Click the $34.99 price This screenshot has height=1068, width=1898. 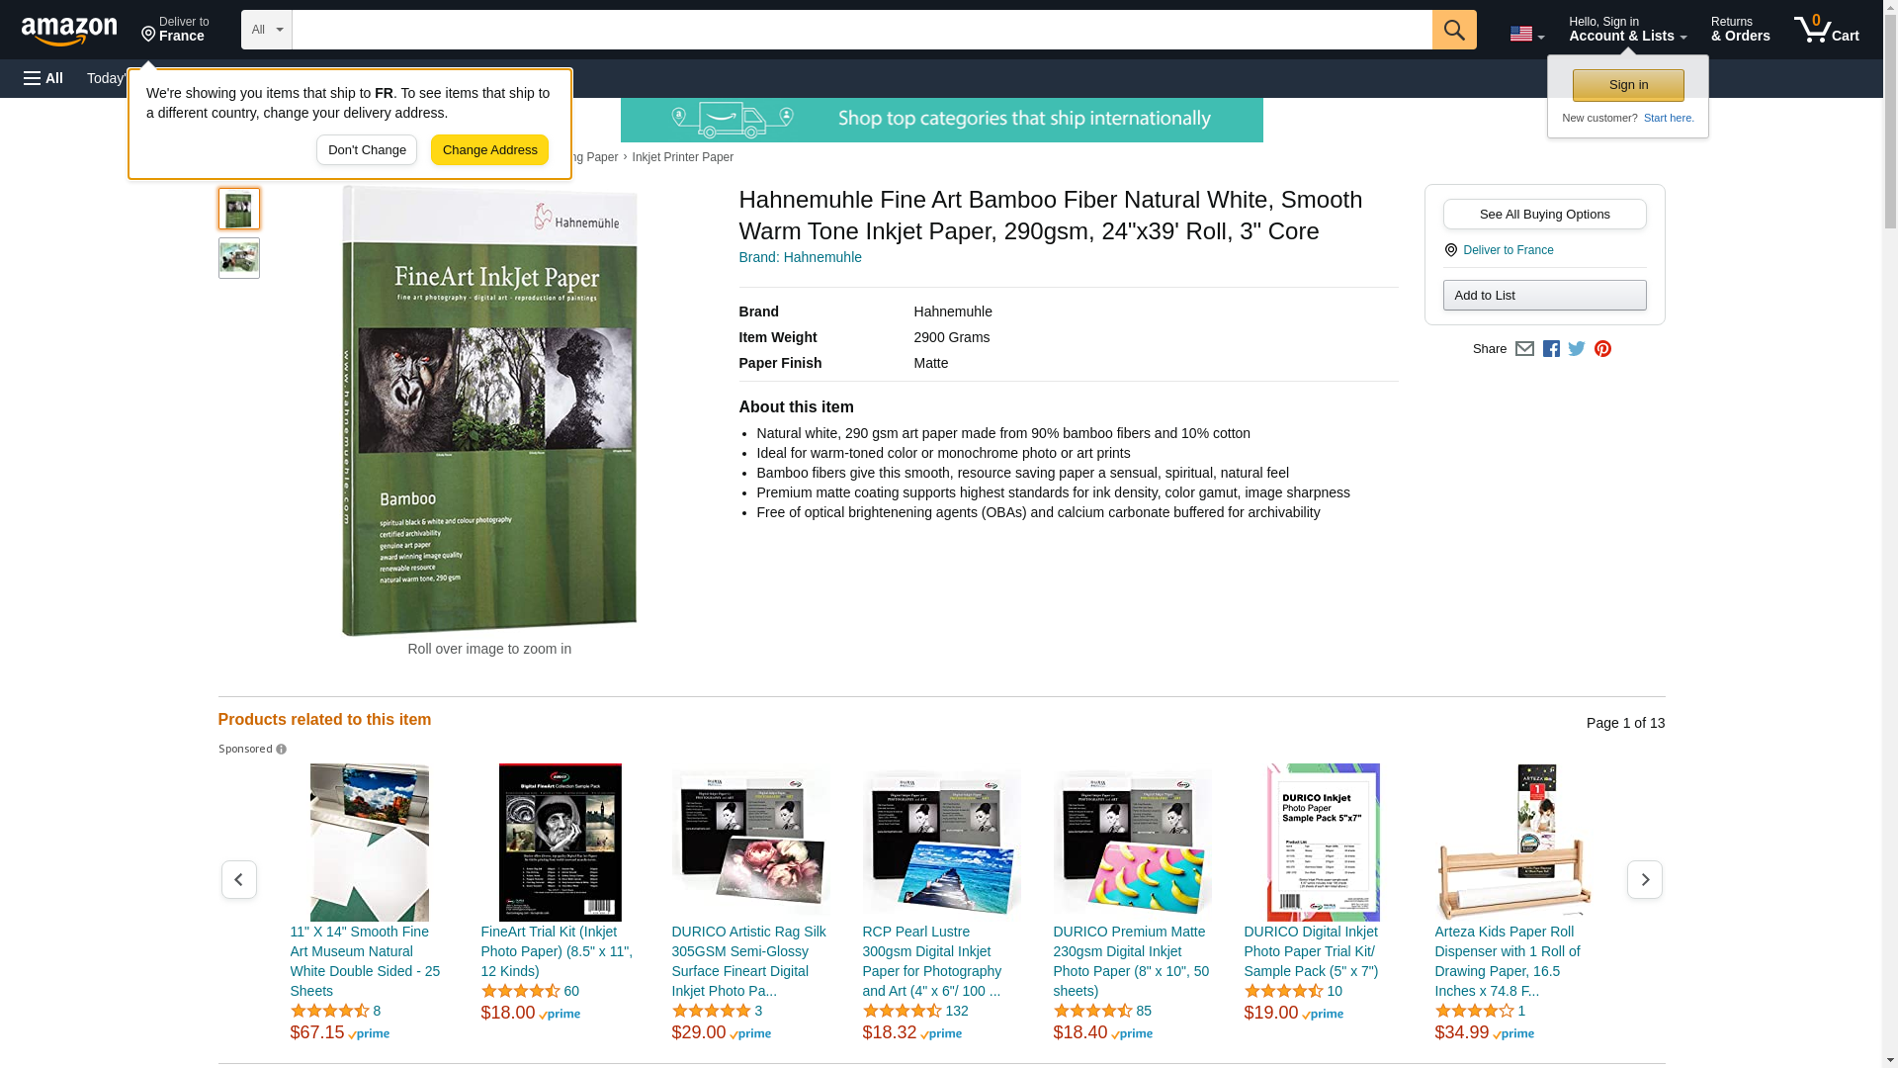coord(1462,1032)
